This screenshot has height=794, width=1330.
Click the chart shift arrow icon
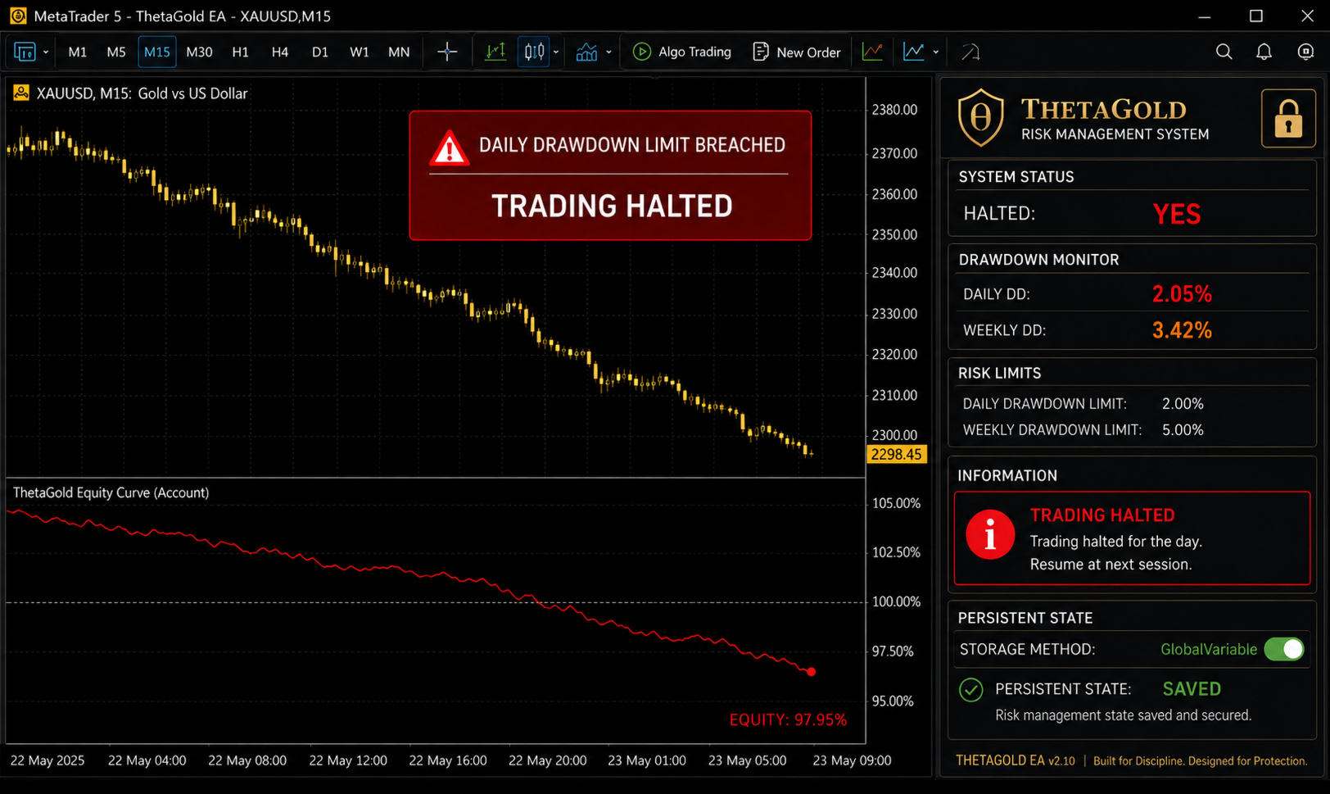(x=970, y=52)
